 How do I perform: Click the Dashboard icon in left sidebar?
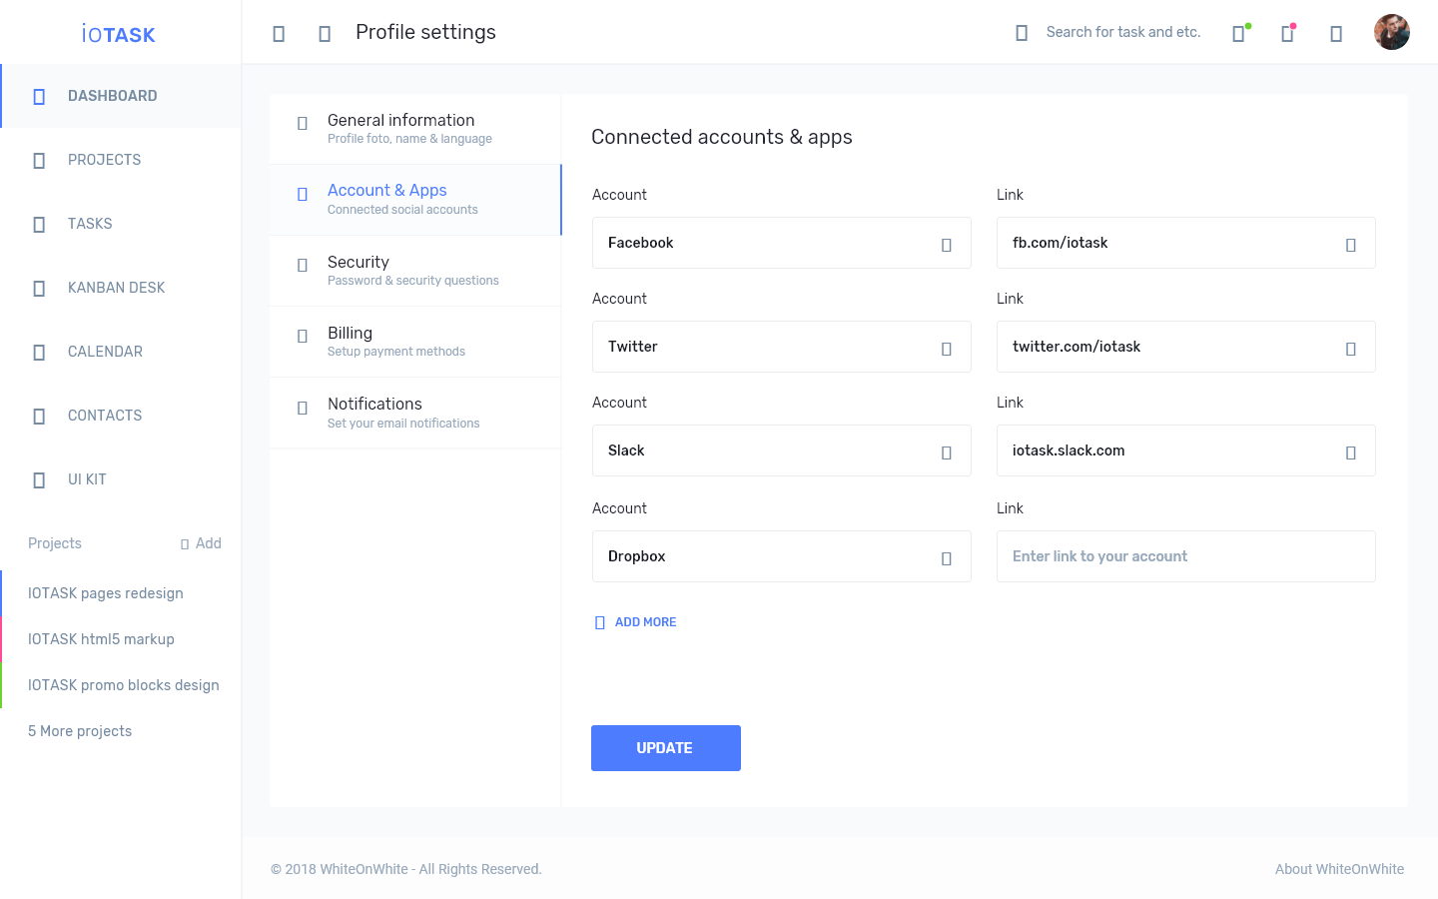(39, 97)
